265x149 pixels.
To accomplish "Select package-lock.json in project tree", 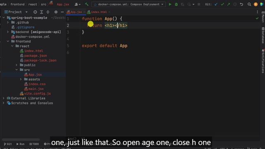I will click(40, 60).
